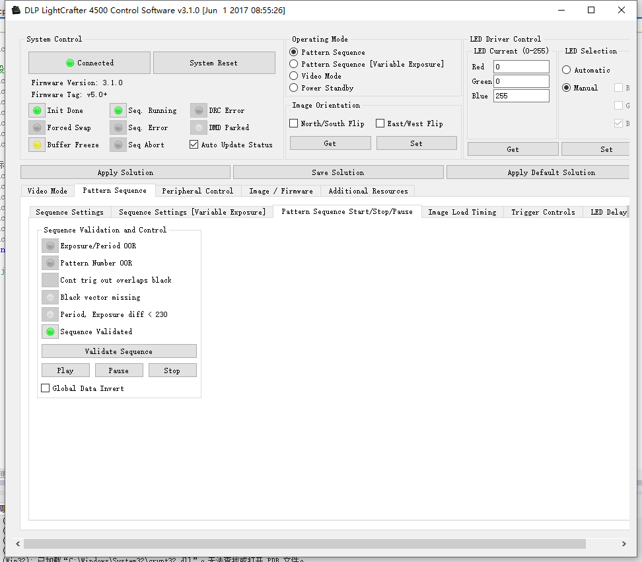This screenshot has height=562, width=642.
Task: Click 'Firmware Tag: v5.0+' text
Action: pos(69,94)
